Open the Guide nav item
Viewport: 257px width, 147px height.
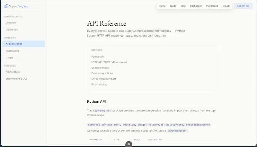[173, 6]
